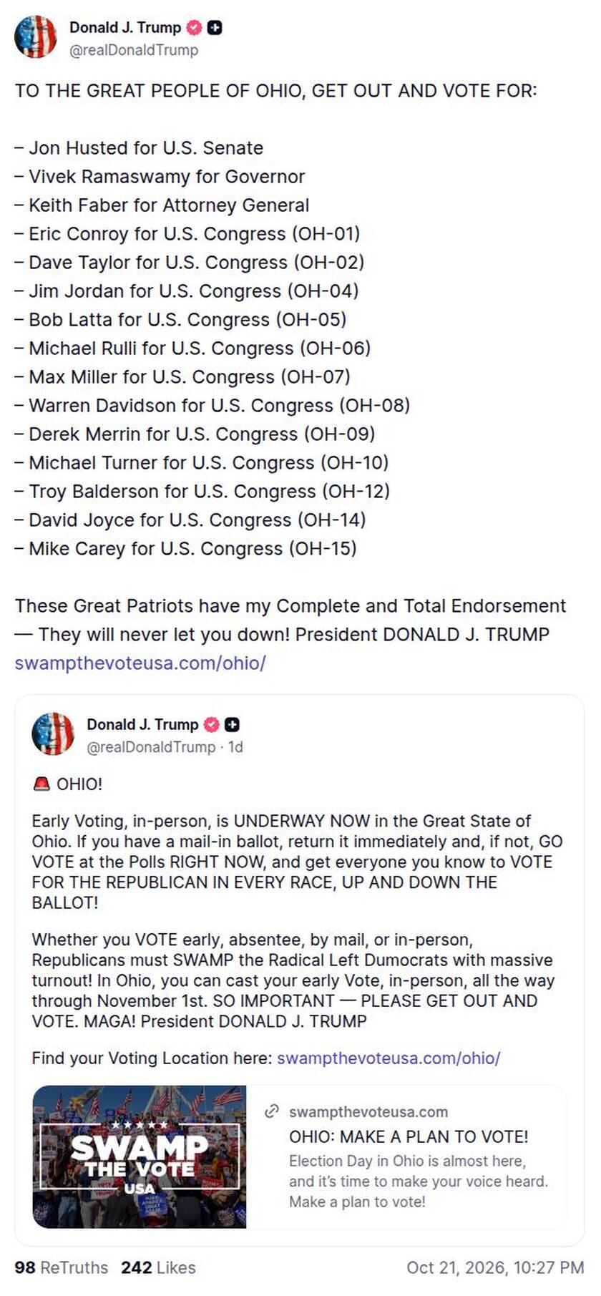The image size is (601, 1296).
Task: Open swampthevoteusa.com/ohio/ link in main post
Action: click(x=140, y=663)
